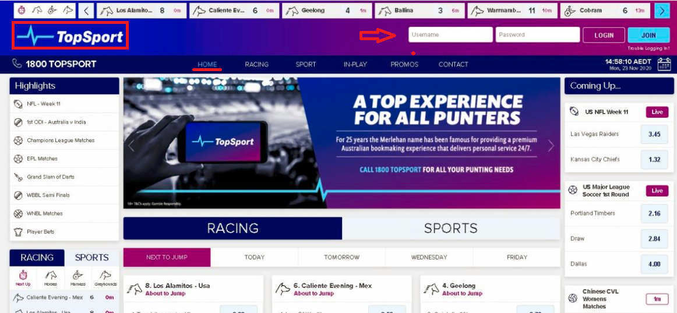Click the TopSport logo
This screenshot has height=313, width=677.
pos(70,36)
